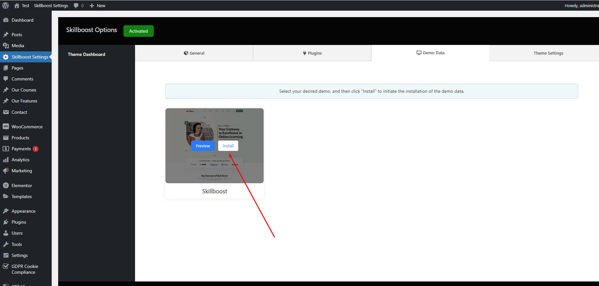Click the Pages icon in sidebar
Screen dimensions: 599x286
[6, 68]
